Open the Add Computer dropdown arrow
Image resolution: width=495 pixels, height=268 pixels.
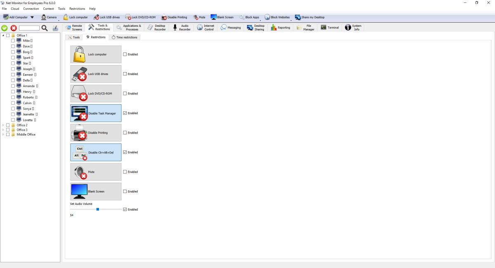pos(32,17)
